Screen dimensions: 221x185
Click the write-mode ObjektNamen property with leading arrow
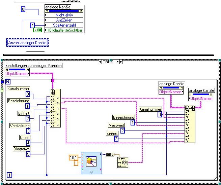click(200, 99)
